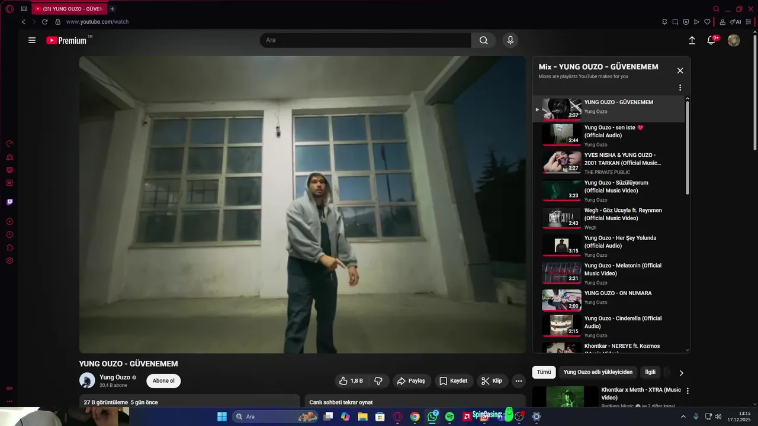Open the YouTube account avatar menu

[x=734, y=40]
